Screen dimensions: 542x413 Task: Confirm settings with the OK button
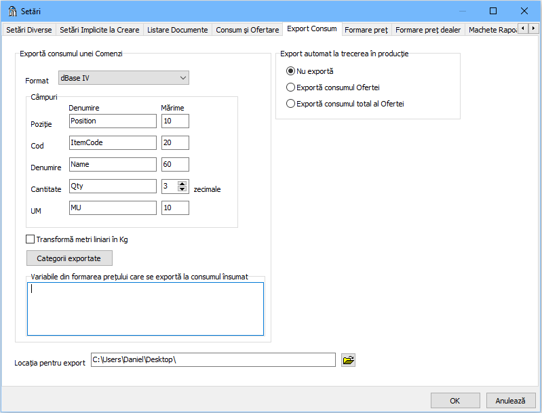(x=454, y=401)
